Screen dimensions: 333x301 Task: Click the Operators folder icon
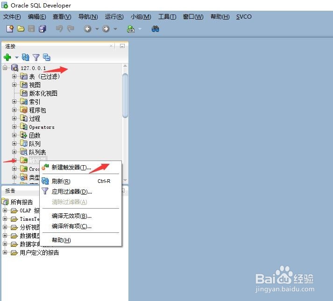pos(24,127)
